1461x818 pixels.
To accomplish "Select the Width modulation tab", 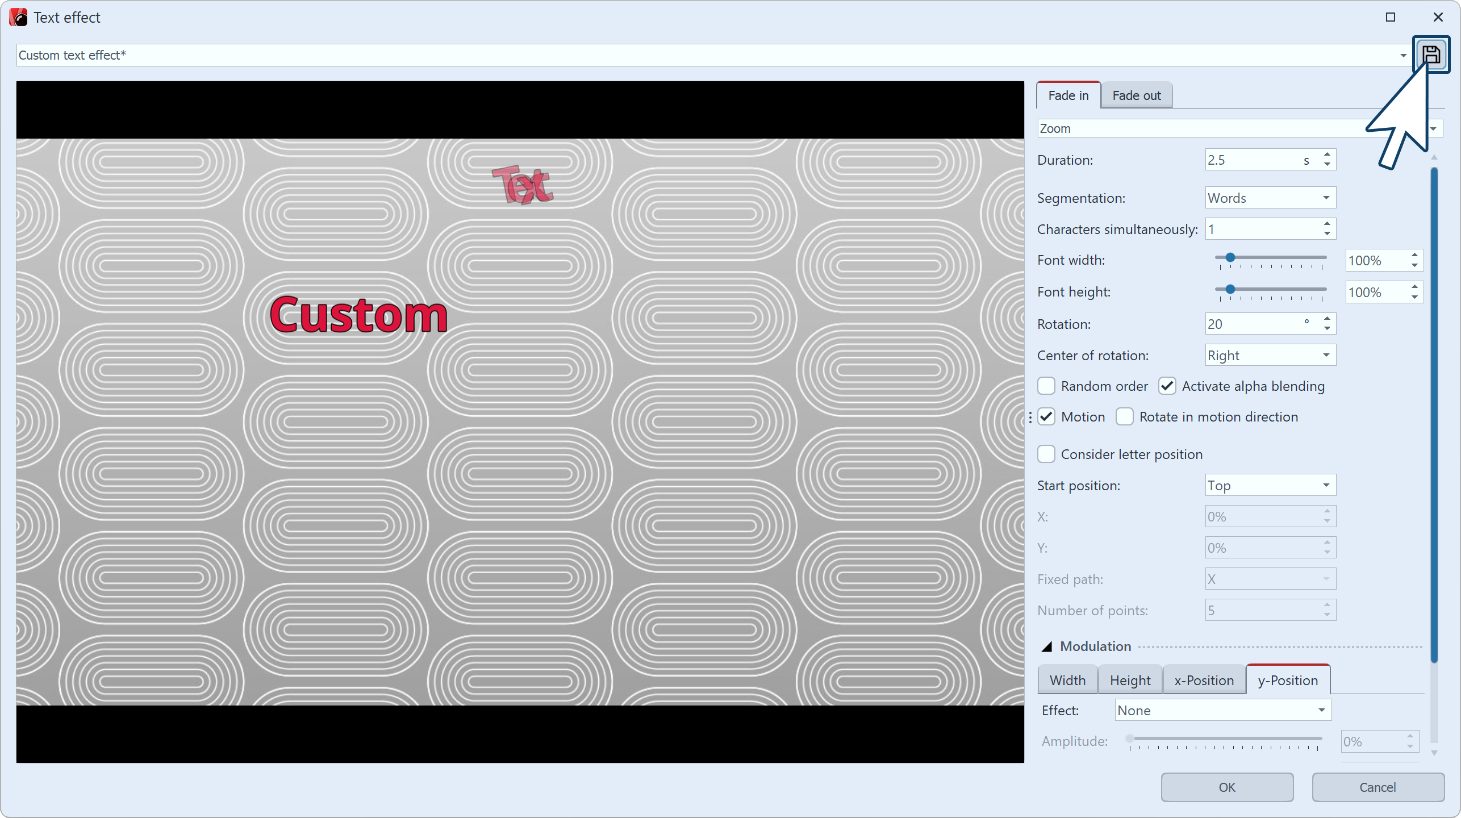I will point(1067,679).
